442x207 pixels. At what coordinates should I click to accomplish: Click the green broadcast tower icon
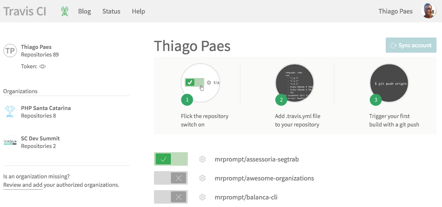point(65,11)
